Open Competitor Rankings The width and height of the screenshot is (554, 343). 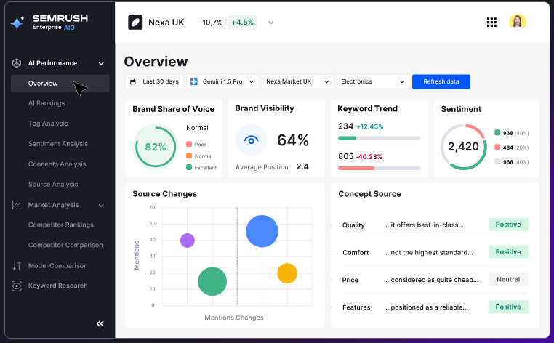click(61, 225)
